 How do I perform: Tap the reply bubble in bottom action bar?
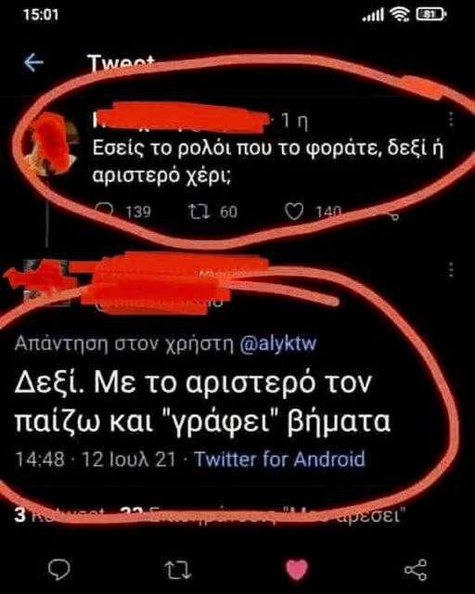pyautogui.click(x=59, y=570)
